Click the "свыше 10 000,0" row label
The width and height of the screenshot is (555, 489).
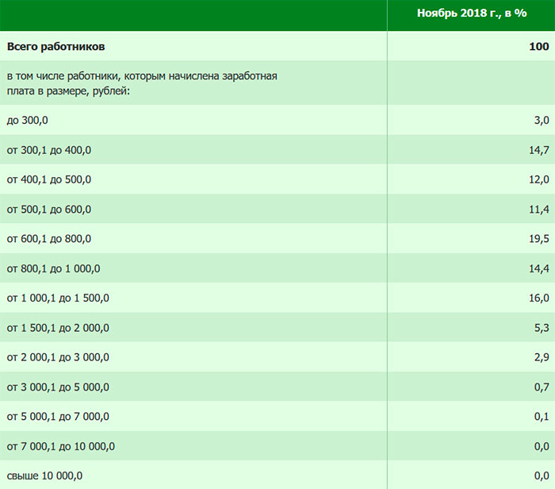[44, 476]
